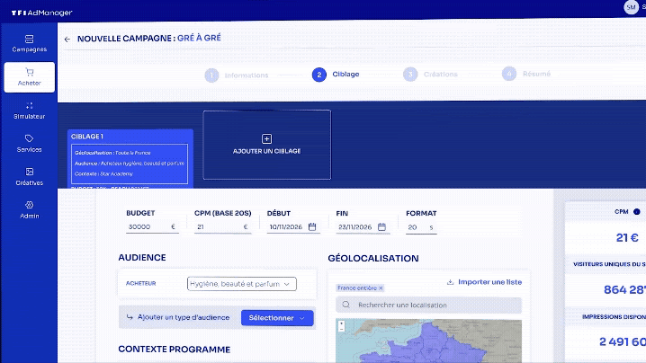Click Ajouter un ciblage
Image resolution: width=646 pixels, height=363 pixels.
click(x=266, y=144)
